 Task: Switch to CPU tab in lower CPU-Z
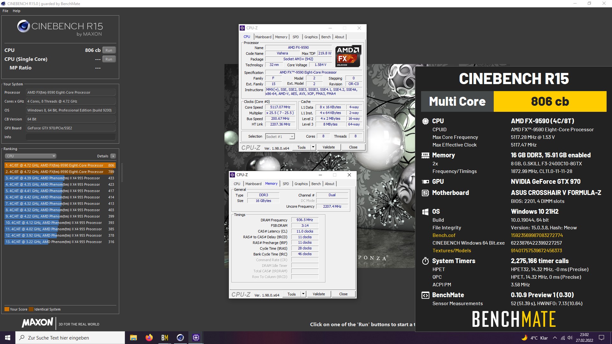[x=237, y=184]
